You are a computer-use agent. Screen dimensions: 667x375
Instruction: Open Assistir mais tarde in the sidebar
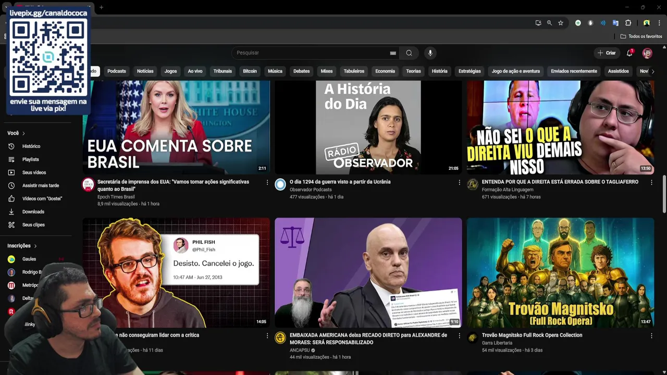point(41,185)
